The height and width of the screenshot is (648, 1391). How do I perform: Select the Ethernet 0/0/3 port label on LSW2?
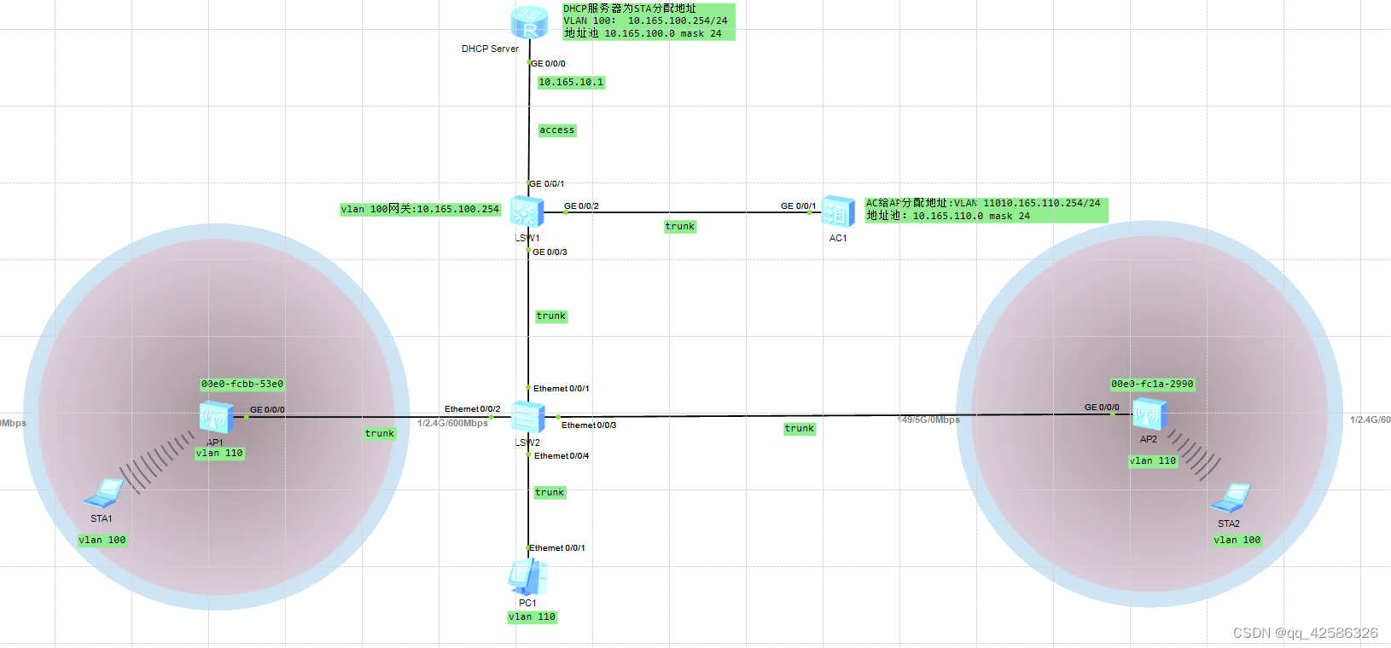[x=589, y=425]
